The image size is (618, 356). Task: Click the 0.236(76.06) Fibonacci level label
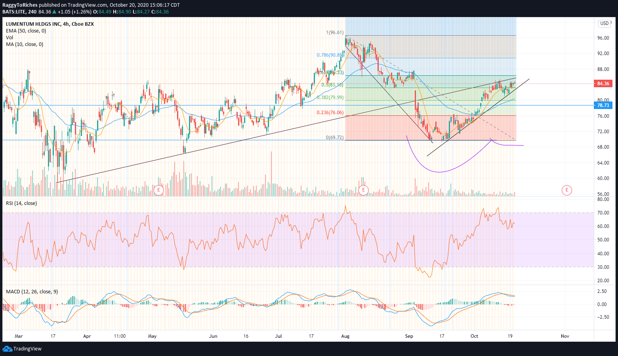point(330,113)
